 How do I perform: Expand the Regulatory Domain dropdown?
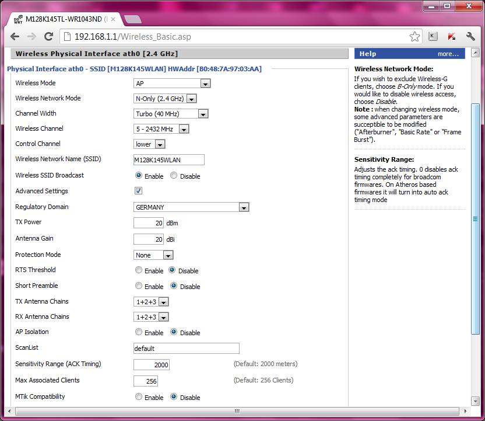pos(191,207)
